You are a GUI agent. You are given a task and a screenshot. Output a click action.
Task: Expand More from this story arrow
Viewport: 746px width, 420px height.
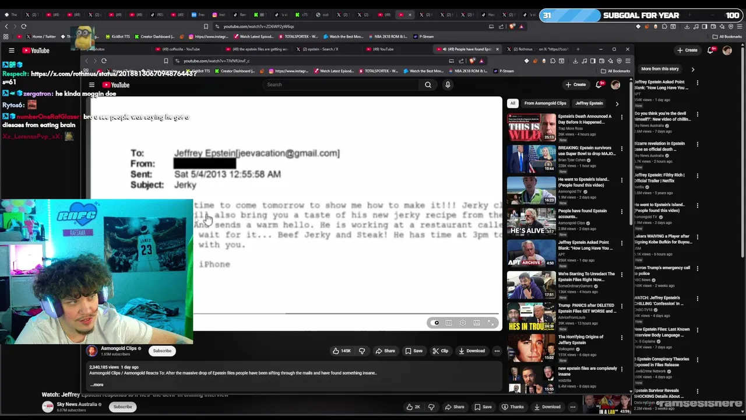692,69
